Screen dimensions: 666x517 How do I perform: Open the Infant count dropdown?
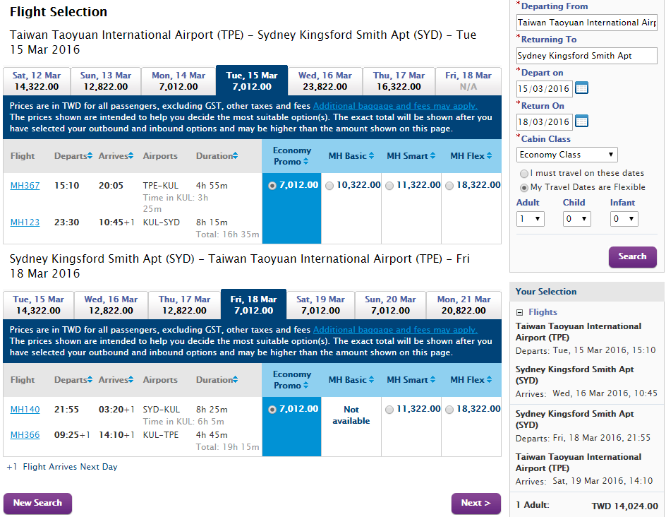point(624,219)
